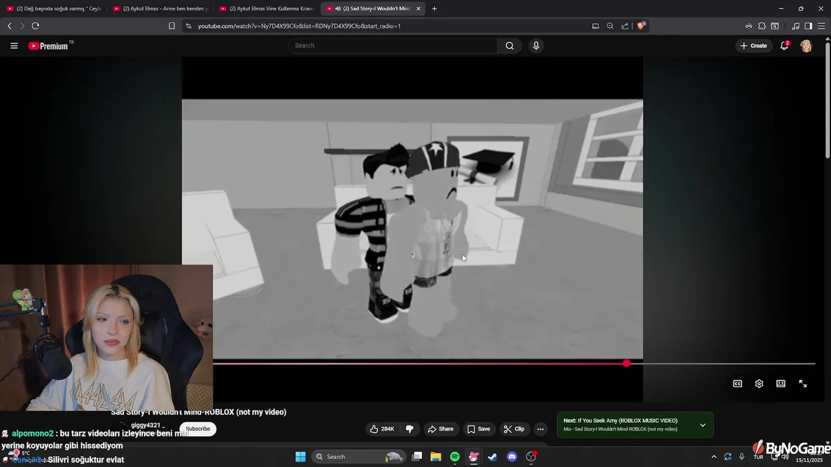Click the red progress bar scrubber handle
The height and width of the screenshot is (467, 831).
pyautogui.click(x=626, y=364)
